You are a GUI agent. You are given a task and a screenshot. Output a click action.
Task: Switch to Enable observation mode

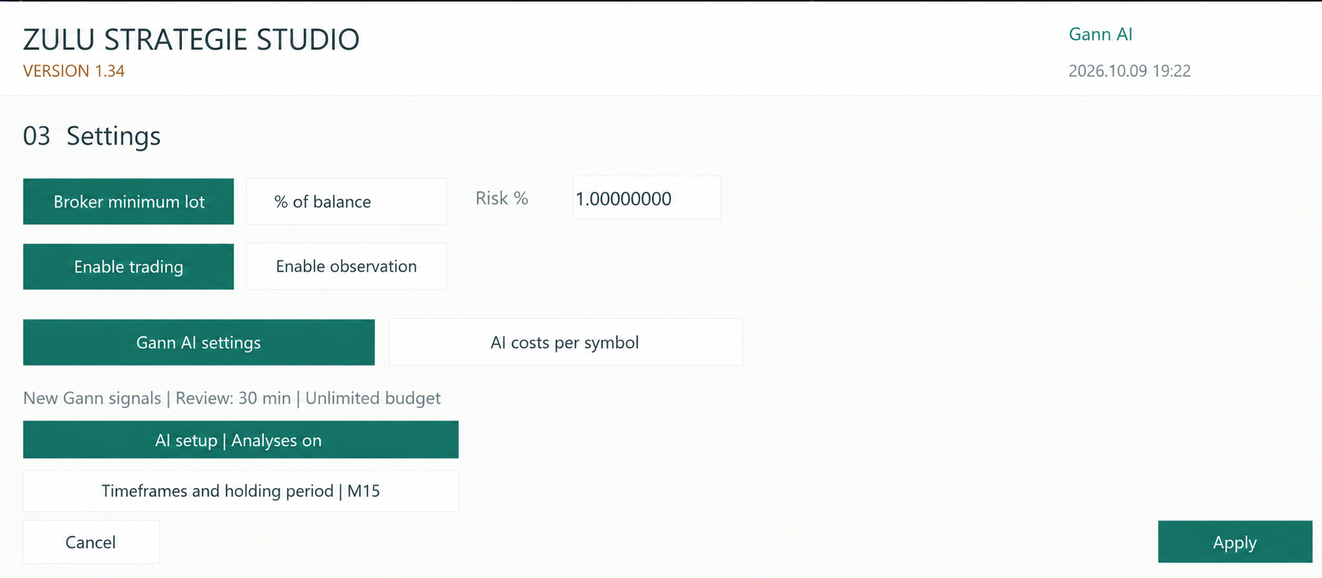coord(346,266)
